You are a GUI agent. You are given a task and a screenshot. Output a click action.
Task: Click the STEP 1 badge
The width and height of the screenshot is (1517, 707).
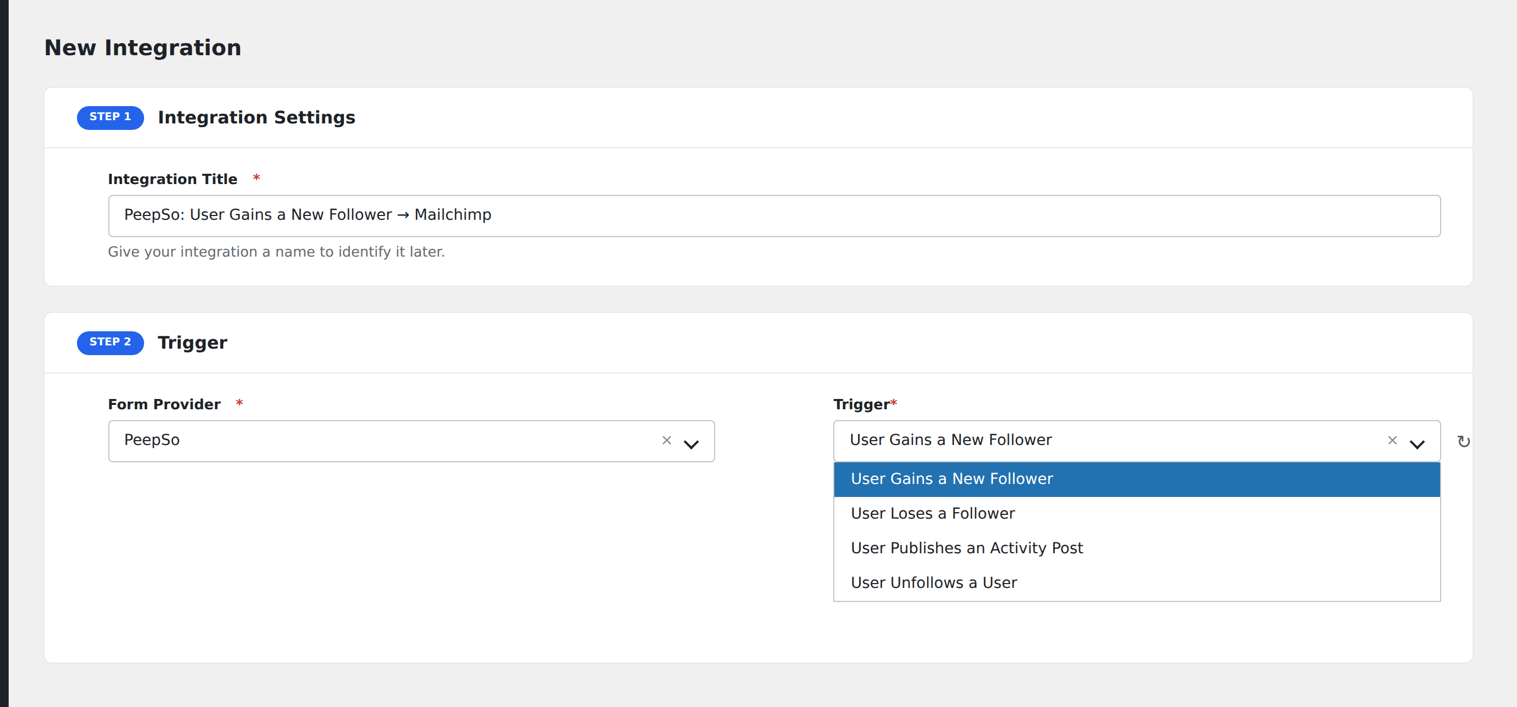110,117
